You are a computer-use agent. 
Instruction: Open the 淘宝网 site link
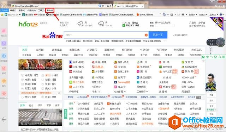point(120,67)
